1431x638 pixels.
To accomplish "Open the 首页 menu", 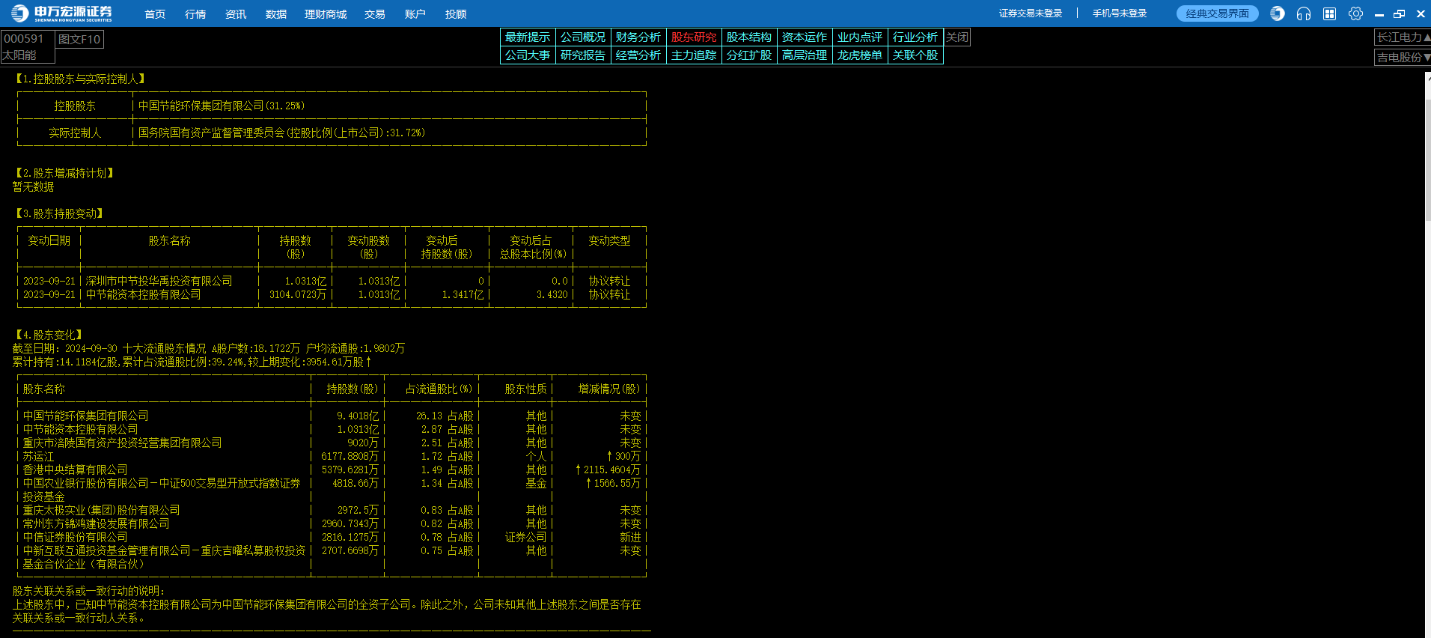I will click(x=155, y=14).
